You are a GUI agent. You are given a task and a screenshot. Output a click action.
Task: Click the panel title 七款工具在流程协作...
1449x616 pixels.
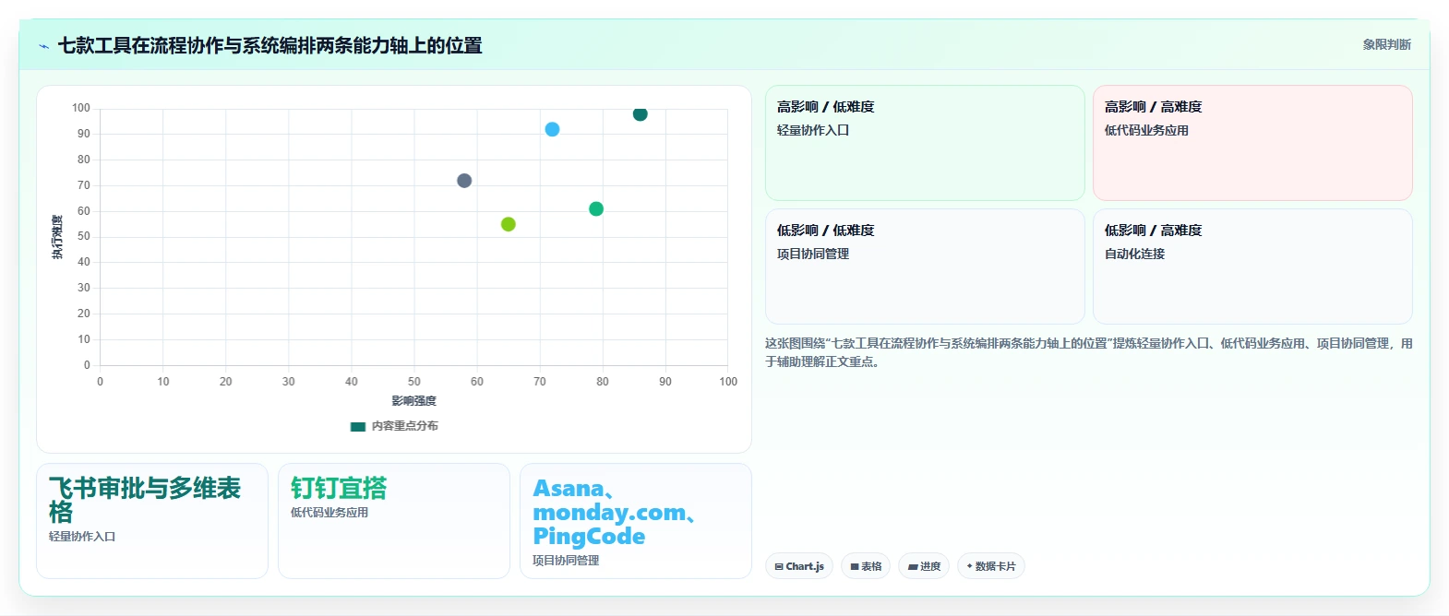click(270, 45)
